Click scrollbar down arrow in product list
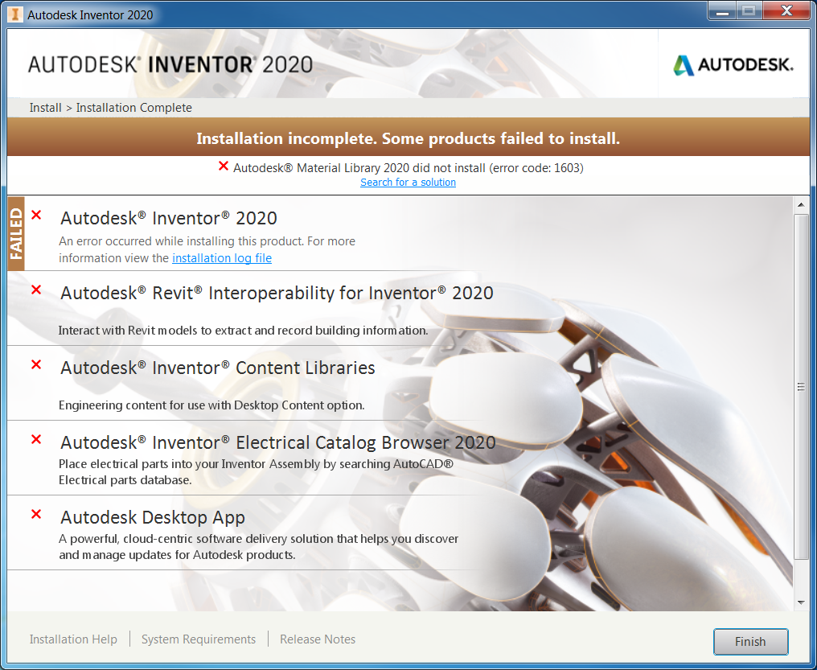Viewport: 817px width, 670px height. [x=801, y=602]
